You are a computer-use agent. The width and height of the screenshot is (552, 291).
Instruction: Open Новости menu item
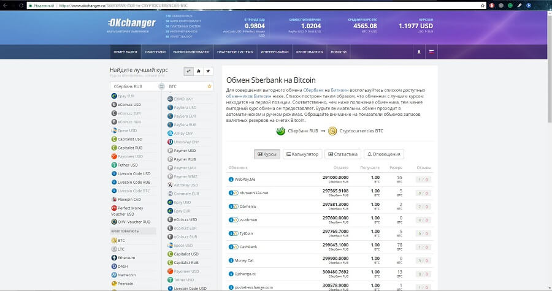[x=339, y=51]
